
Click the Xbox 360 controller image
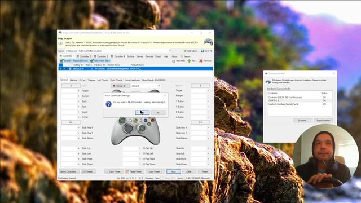[135, 131]
